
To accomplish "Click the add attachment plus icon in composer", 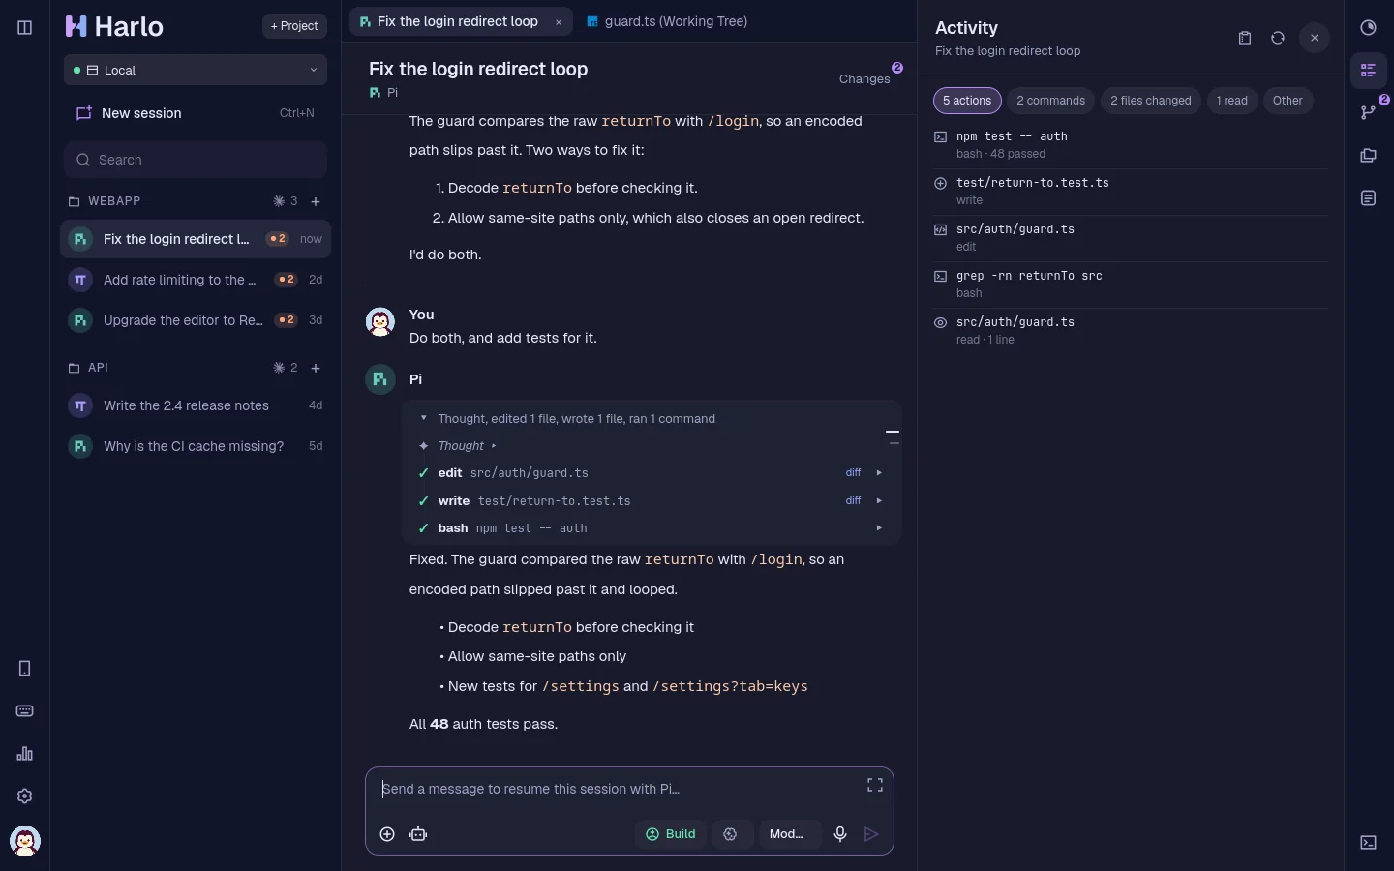I will pyautogui.click(x=387, y=834).
